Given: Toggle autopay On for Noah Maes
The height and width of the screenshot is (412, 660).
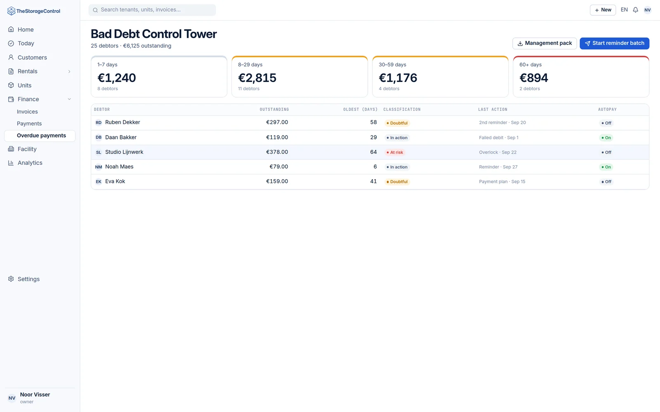Looking at the screenshot, I should coord(606,167).
